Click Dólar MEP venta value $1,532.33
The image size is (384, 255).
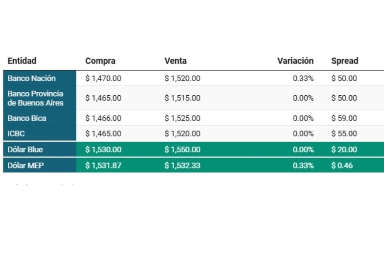182,165
